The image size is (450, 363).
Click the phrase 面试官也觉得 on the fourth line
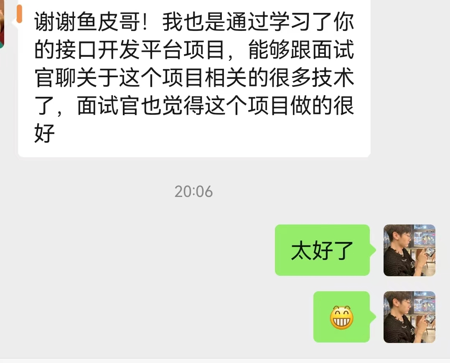pos(141,106)
